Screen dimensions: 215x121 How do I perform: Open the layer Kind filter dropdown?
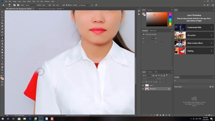coord(147,76)
